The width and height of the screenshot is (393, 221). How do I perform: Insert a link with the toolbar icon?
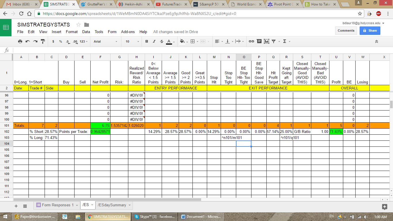[251, 41]
